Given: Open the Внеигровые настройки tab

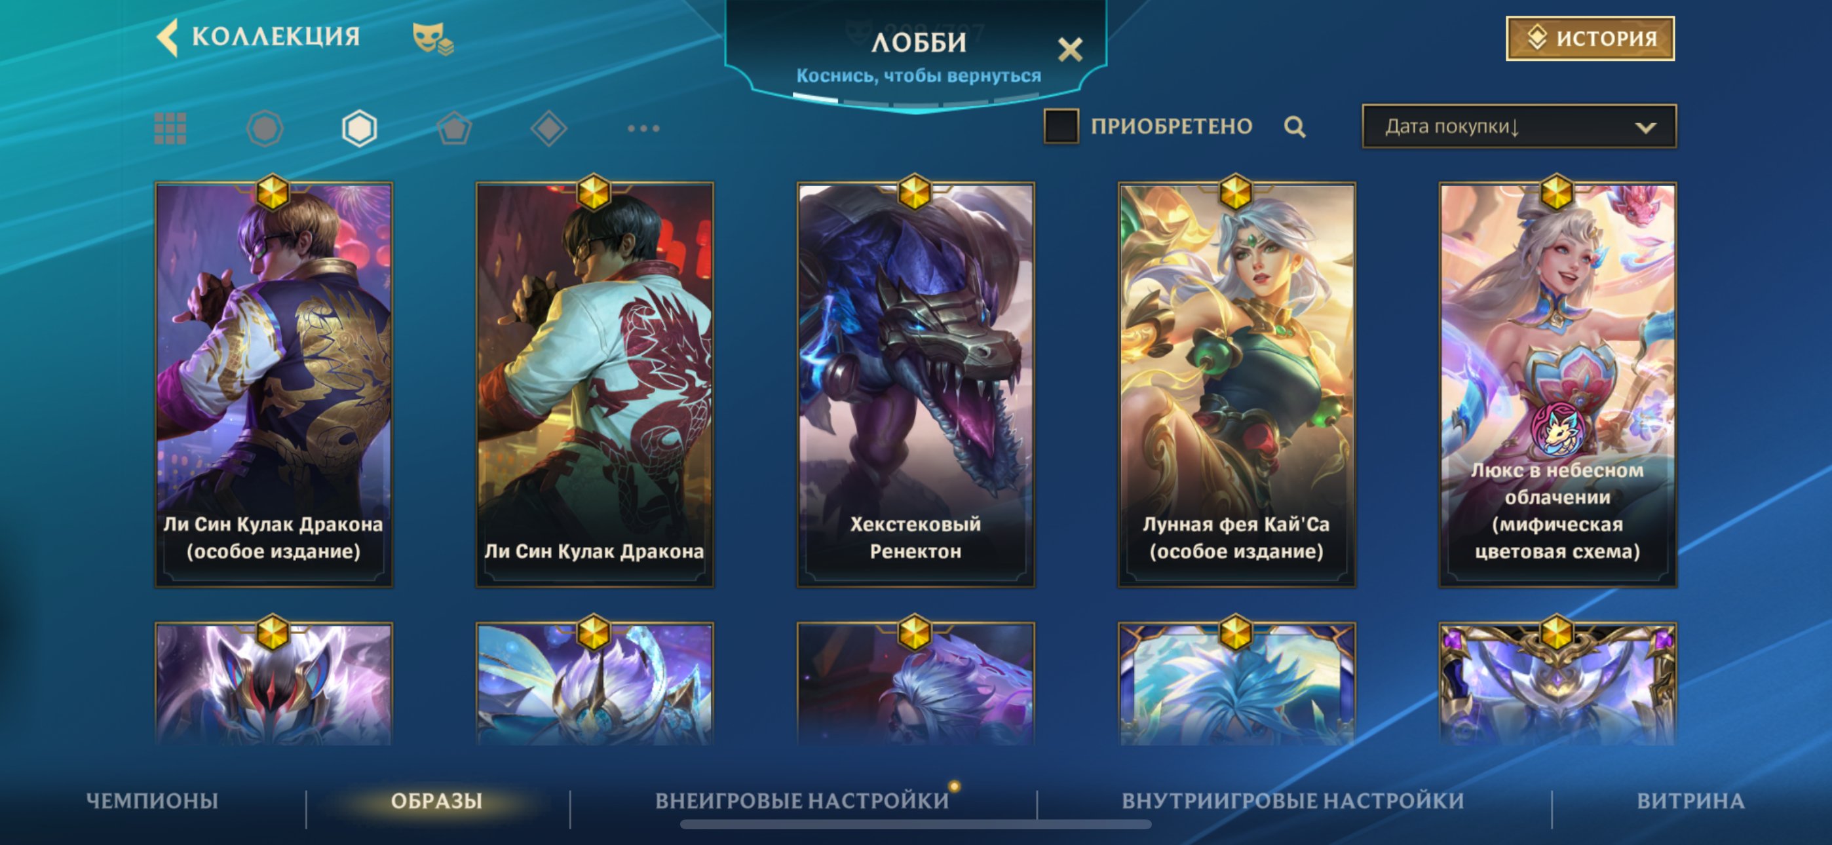Looking at the screenshot, I should [x=802, y=801].
